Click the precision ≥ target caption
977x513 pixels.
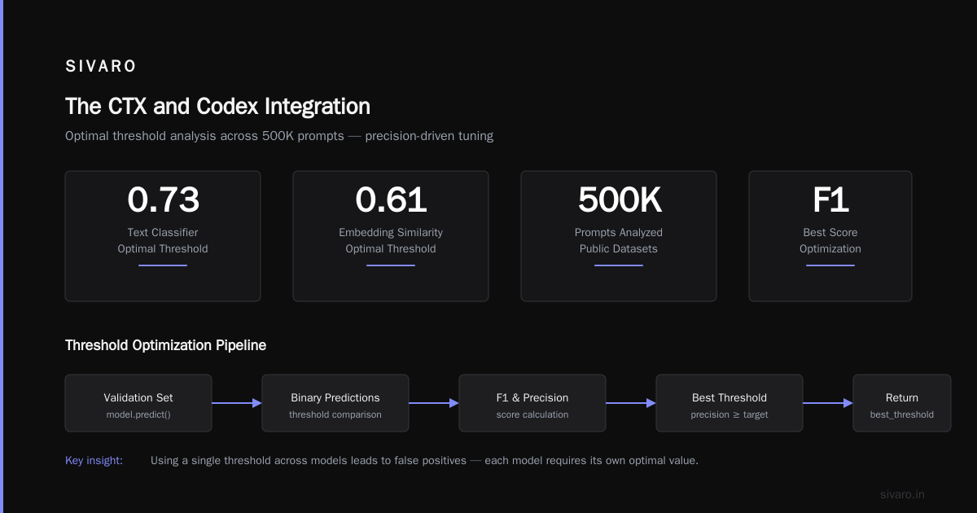click(729, 414)
